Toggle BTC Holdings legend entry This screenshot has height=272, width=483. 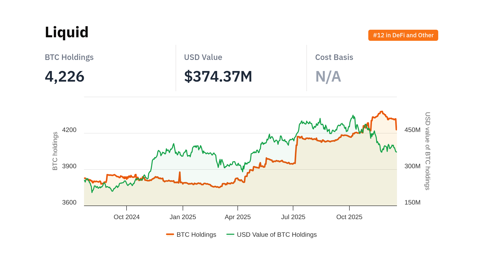(x=196, y=234)
